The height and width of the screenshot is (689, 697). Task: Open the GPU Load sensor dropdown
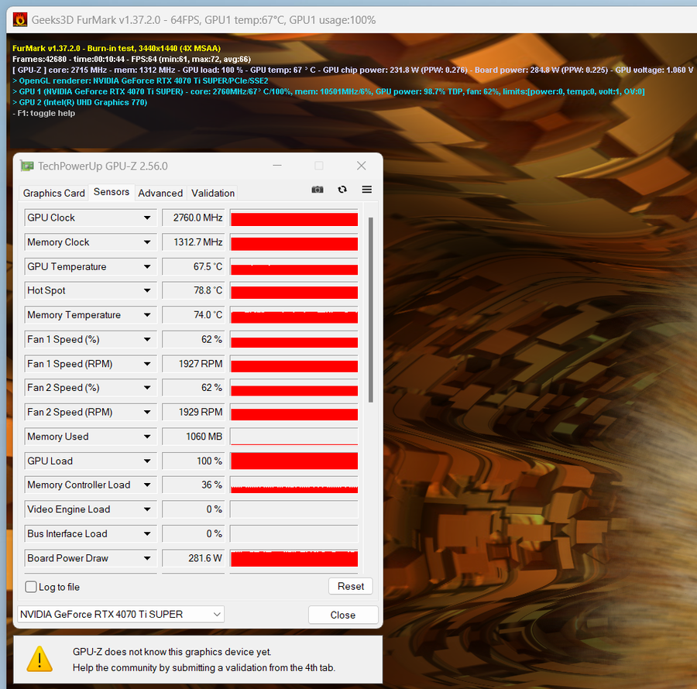point(147,461)
